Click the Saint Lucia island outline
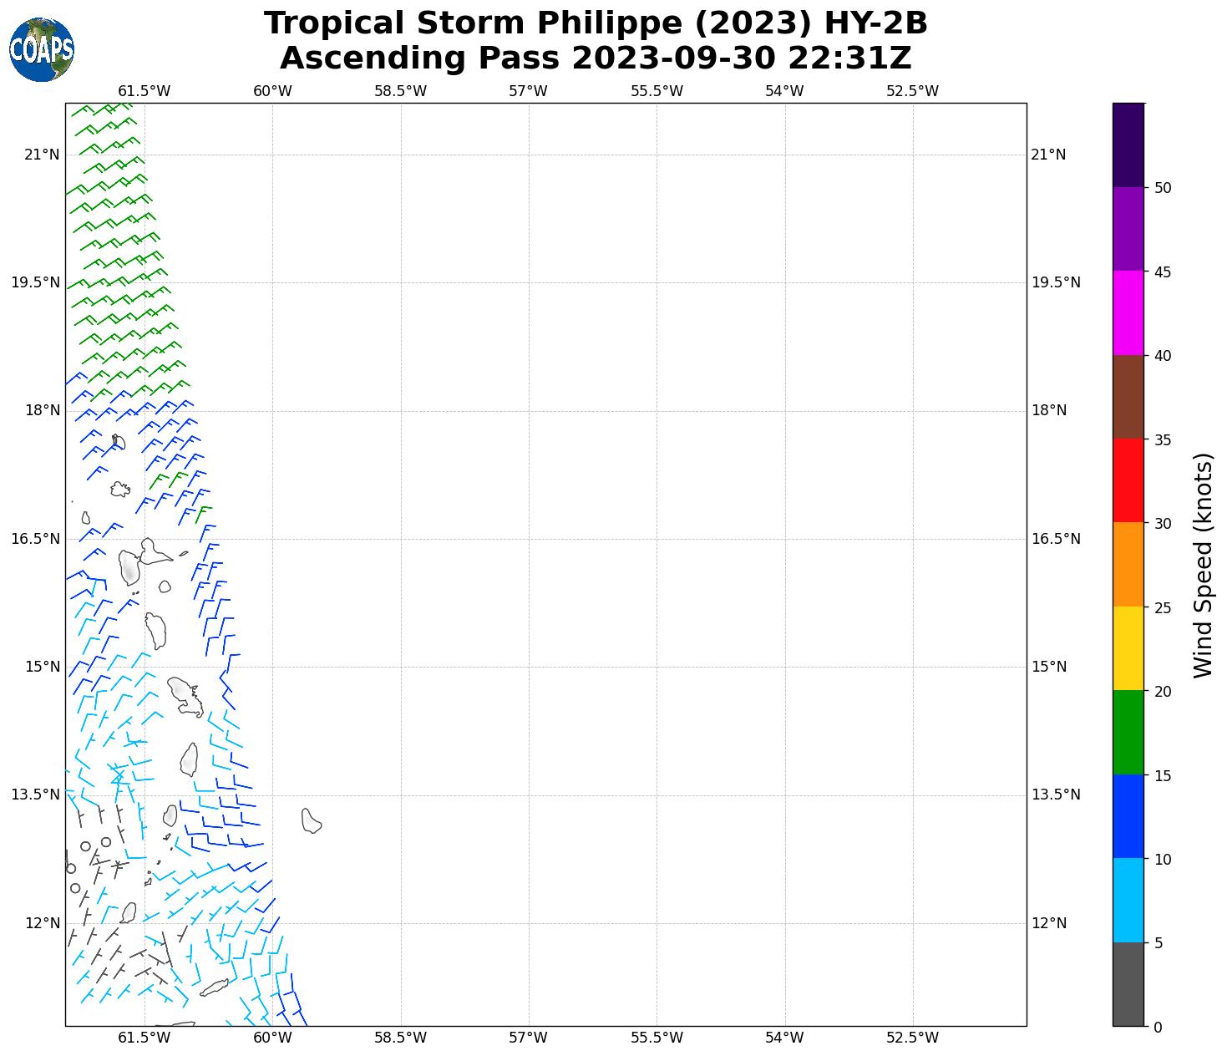 (x=189, y=760)
